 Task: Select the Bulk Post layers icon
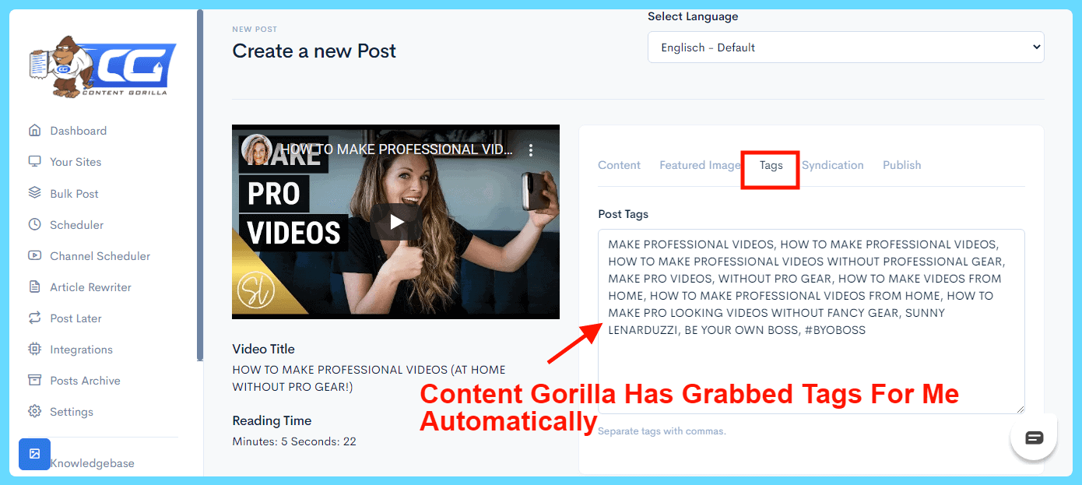[x=34, y=193]
